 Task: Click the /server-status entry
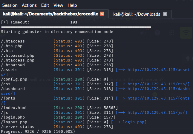coord(18,127)
